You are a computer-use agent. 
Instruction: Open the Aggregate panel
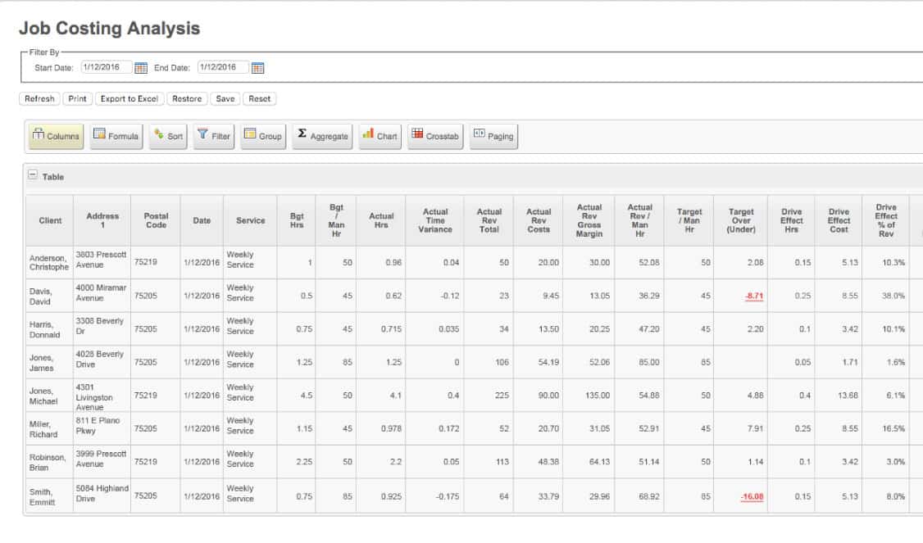pyautogui.click(x=323, y=136)
